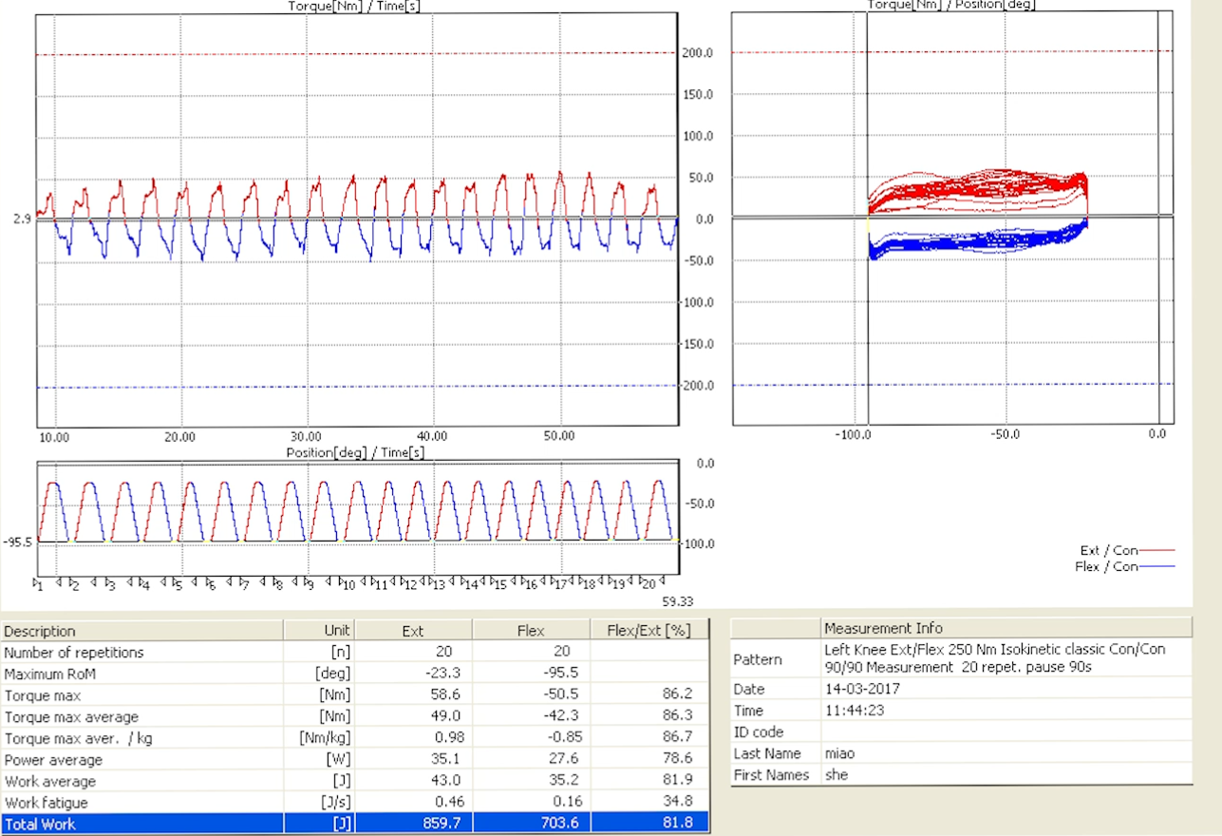Click the Flex / Con blue legend line

1156,566
